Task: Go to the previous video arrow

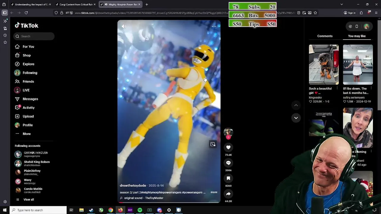Action: click(x=296, y=105)
